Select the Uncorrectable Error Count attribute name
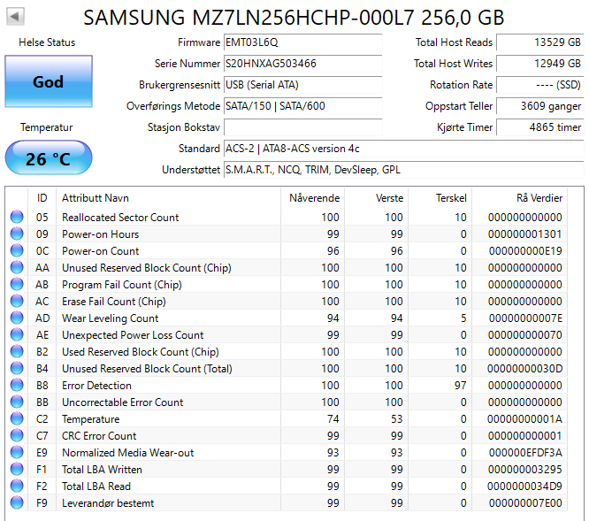The width and height of the screenshot is (589, 521). pos(122,402)
